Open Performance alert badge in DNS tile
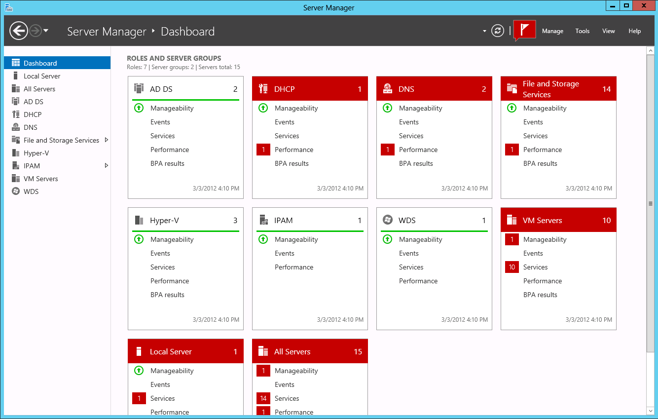The width and height of the screenshot is (658, 419). click(x=388, y=150)
